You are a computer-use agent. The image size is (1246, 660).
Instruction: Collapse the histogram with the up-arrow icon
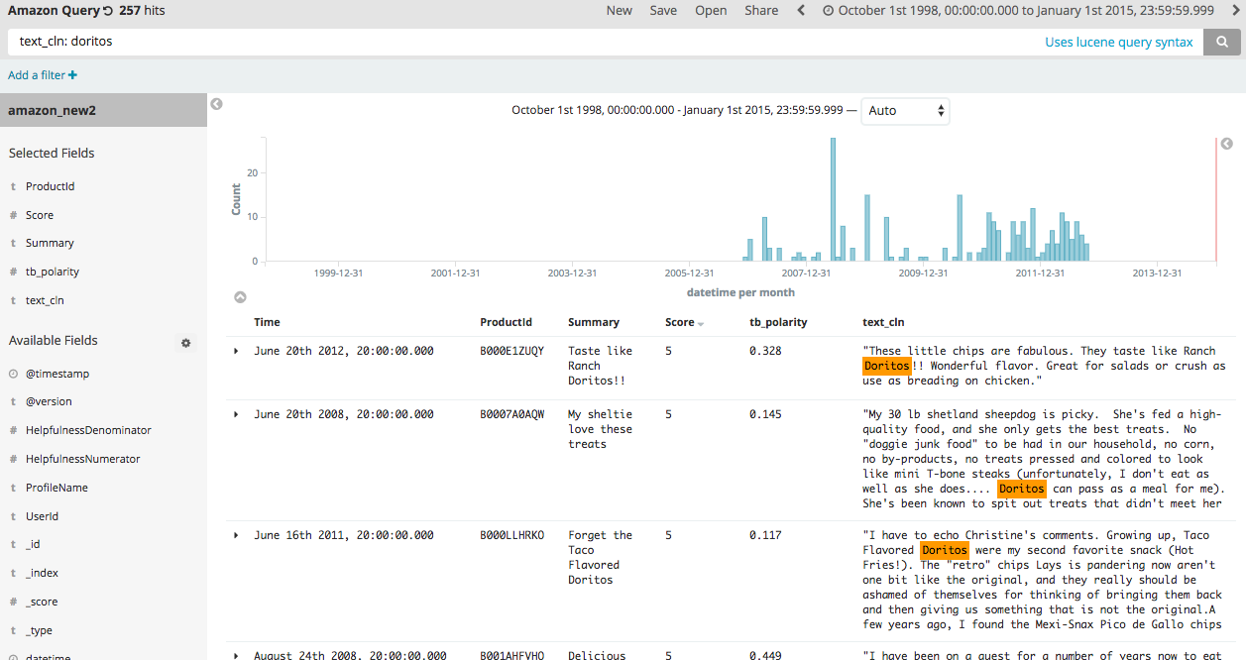240,296
